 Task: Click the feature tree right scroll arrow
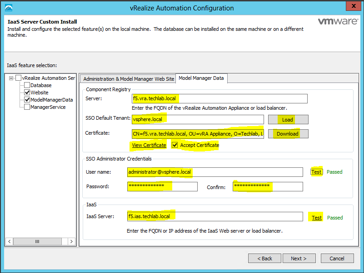(71, 241)
